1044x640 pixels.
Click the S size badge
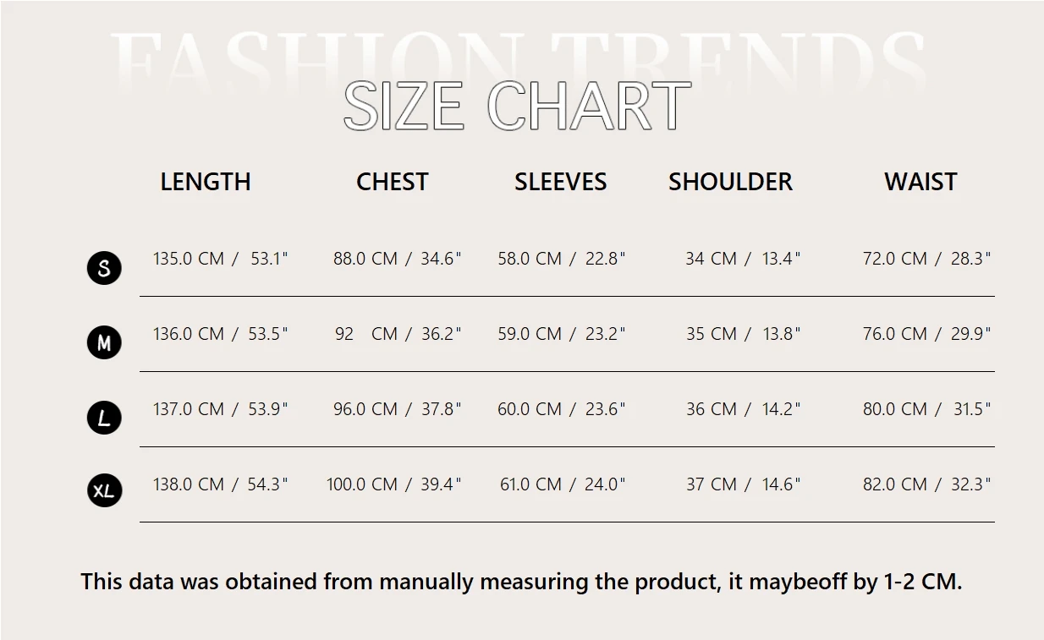tap(104, 268)
